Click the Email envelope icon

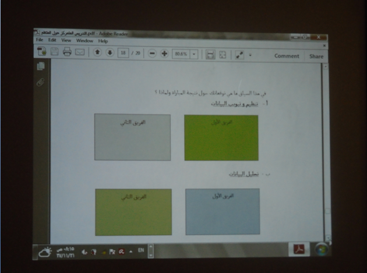point(80,52)
